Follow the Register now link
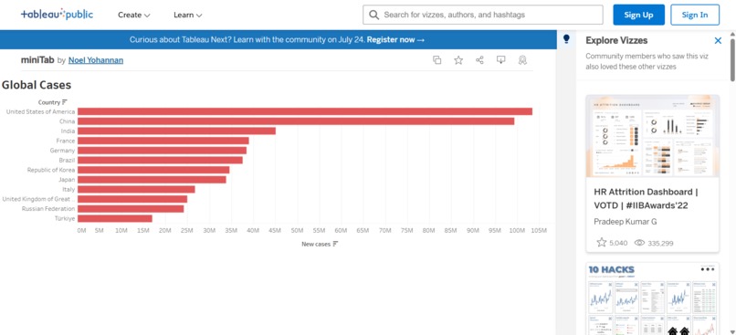736x335 pixels. [395, 40]
